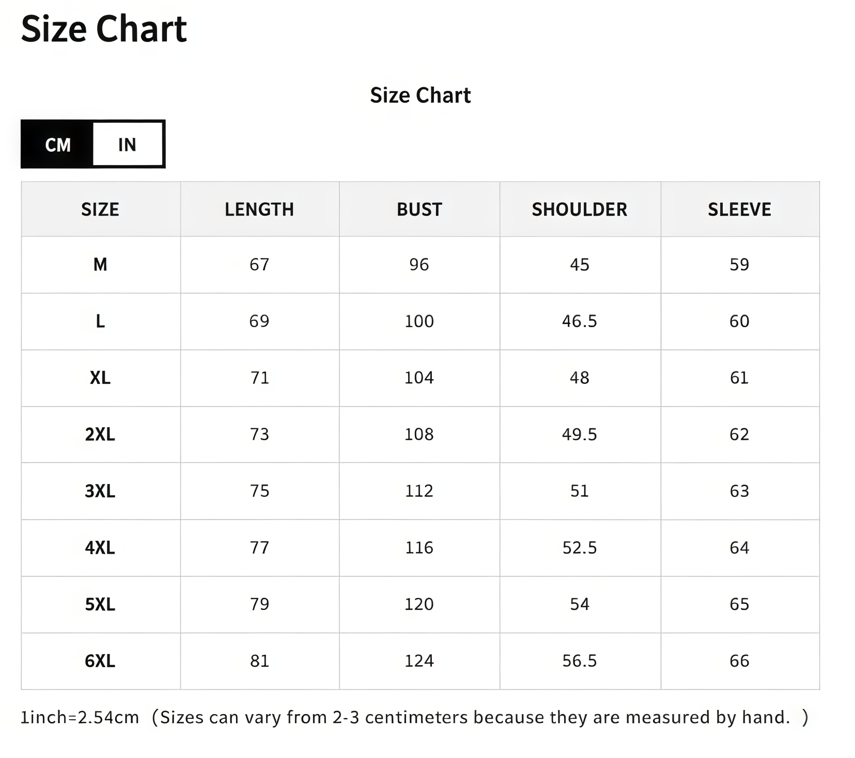
Task: Select the M size row label
Action: pyautogui.click(x=100, y=265)
